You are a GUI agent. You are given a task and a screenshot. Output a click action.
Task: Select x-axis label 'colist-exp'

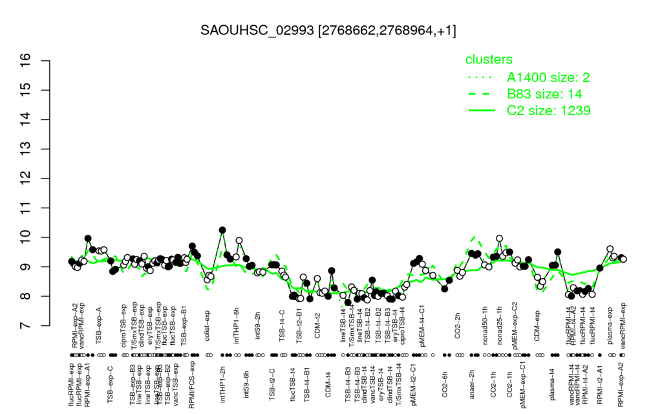pos(208,327)
